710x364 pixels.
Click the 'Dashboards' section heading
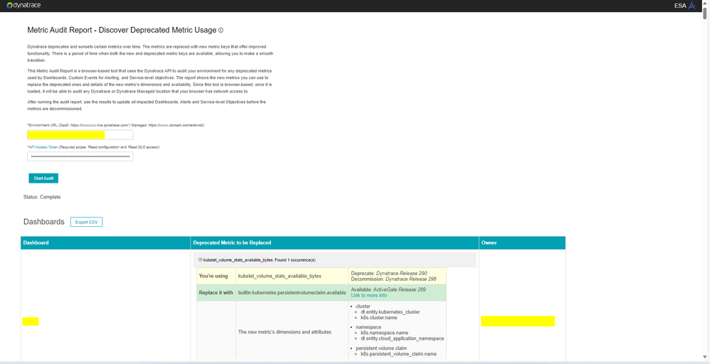tap(44, 222)
